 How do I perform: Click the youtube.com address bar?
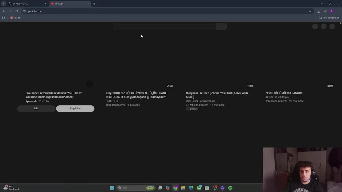[166, 11]
